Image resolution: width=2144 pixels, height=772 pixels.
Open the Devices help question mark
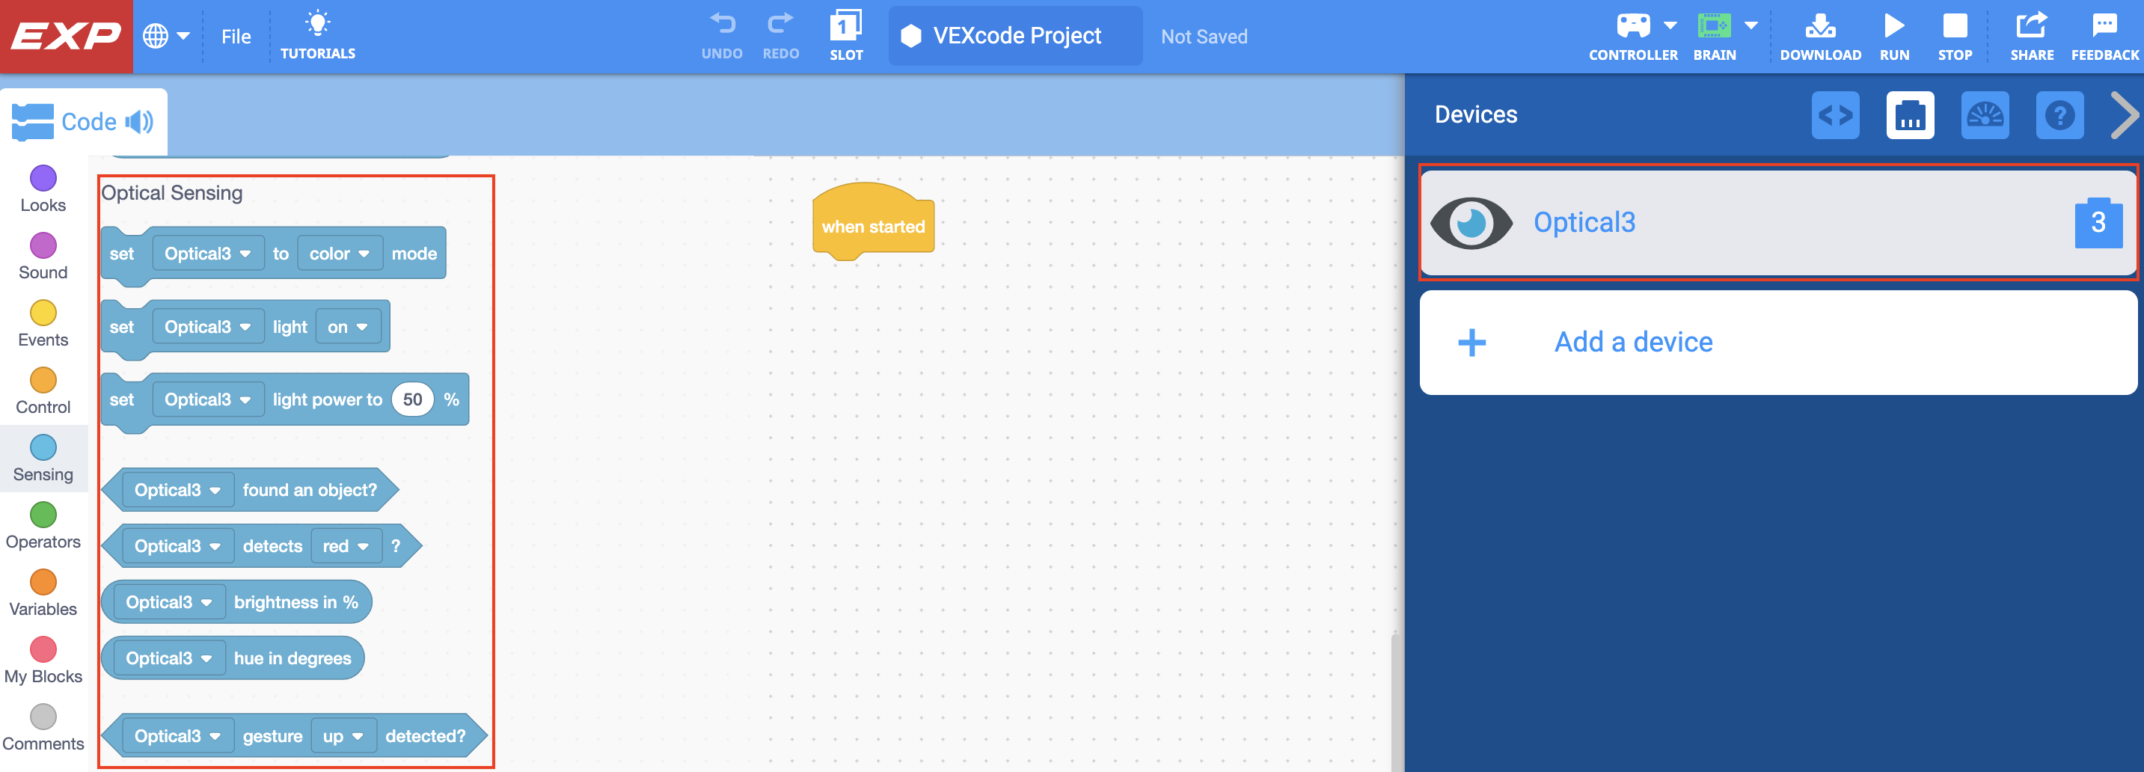click(x=2060, y=116)
